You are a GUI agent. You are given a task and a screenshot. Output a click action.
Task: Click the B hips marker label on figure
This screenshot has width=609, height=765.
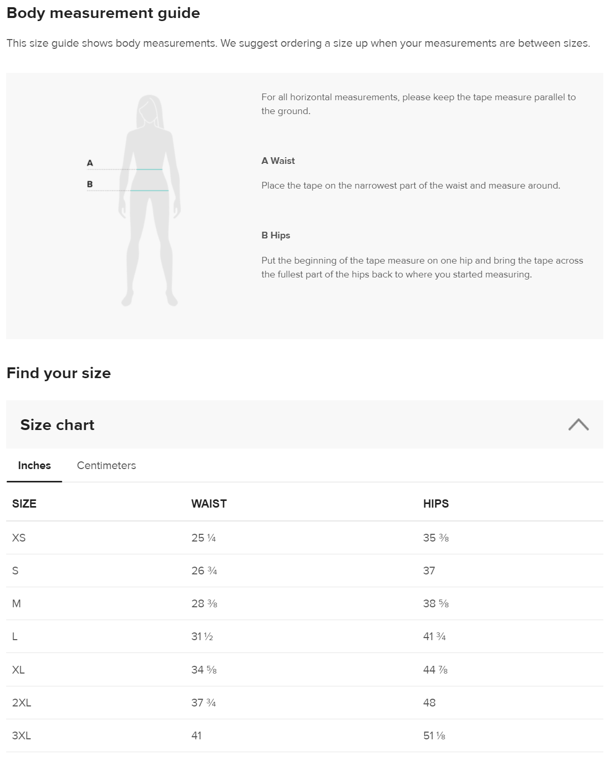90,184
